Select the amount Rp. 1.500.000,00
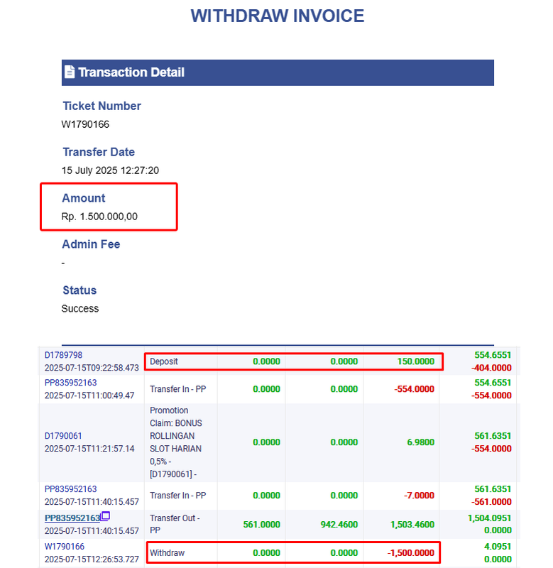 pos(99,217)
